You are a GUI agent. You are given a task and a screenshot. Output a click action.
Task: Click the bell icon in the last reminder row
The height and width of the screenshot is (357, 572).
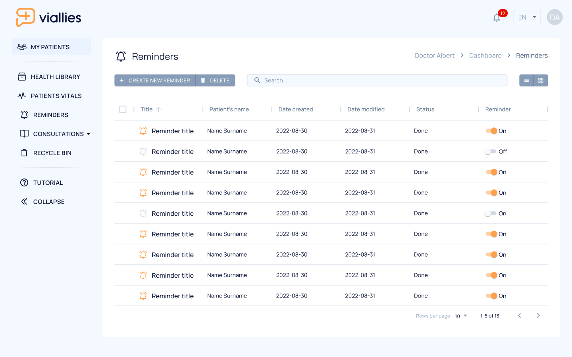pyautogui.click(x=143, y=296)
